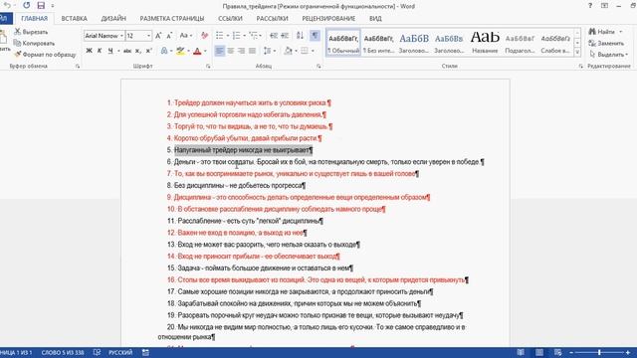Open the Шрифт dialog launcher

208,67
